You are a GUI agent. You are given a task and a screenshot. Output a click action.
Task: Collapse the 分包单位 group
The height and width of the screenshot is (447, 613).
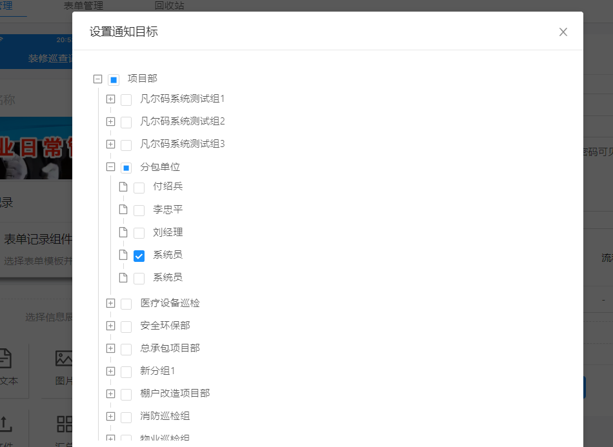(x=111, y=167)
